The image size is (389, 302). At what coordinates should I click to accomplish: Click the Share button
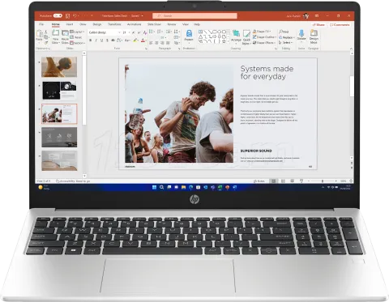[x=319, y=24]
